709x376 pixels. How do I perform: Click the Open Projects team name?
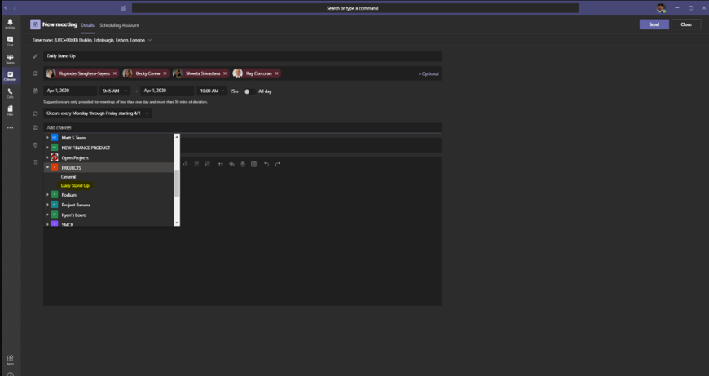point(75,158)
